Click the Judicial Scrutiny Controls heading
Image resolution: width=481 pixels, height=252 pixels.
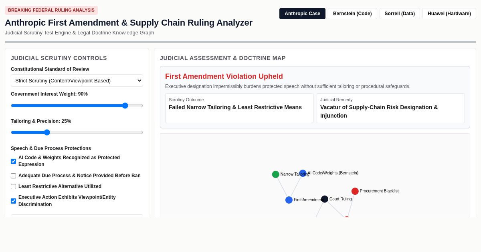(x=59, y=58)
